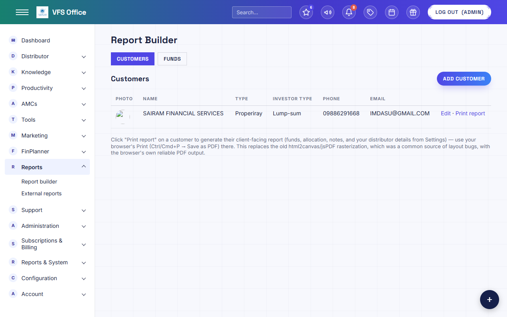Open the calendar icon in header
This screenshot has height=317, width=507.
(392, 12)
